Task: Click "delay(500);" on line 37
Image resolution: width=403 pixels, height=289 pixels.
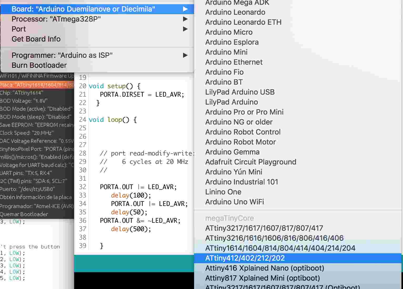Action: click(x=131, y=229)
